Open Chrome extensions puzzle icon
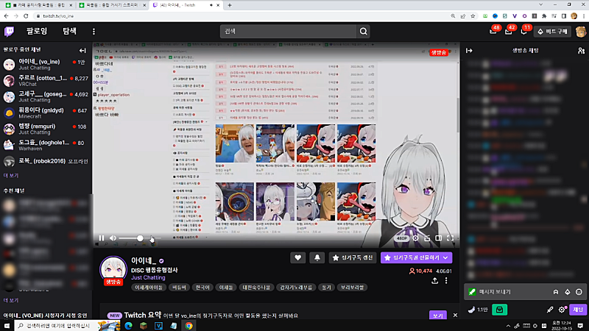Image resolution: width=589 pixels, height=331 pixels. point(544,16)
